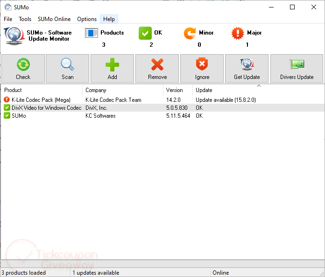Click red major-update icon beside K-Lite Codec Pack
The image size is (325, 277).
[x=7, y=99]
